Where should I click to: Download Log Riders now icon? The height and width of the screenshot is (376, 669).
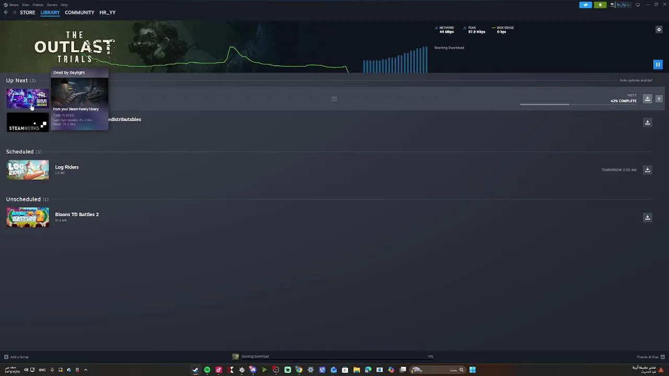tap(648, 170)
